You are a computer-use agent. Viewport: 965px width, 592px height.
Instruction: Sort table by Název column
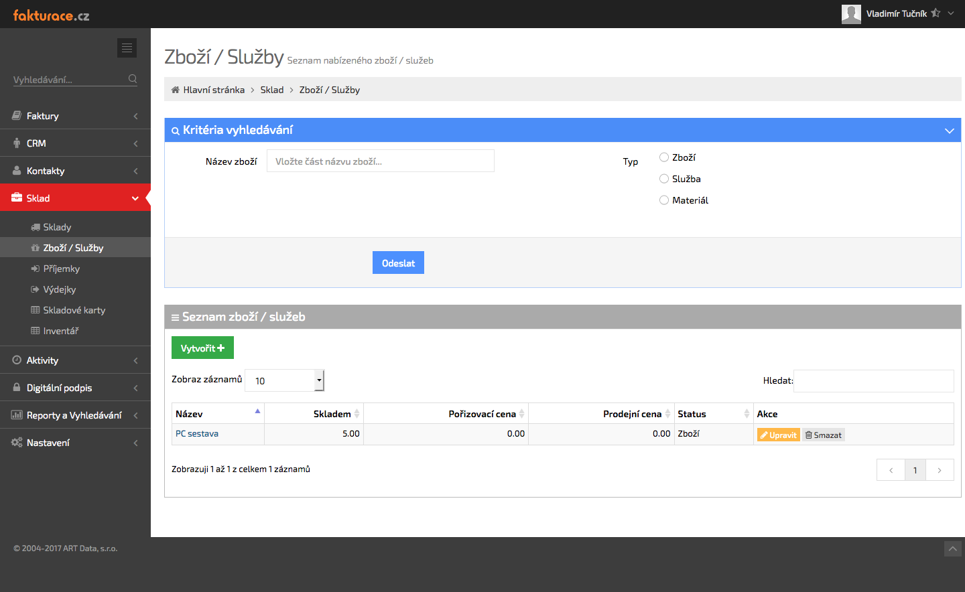(218, 414)
